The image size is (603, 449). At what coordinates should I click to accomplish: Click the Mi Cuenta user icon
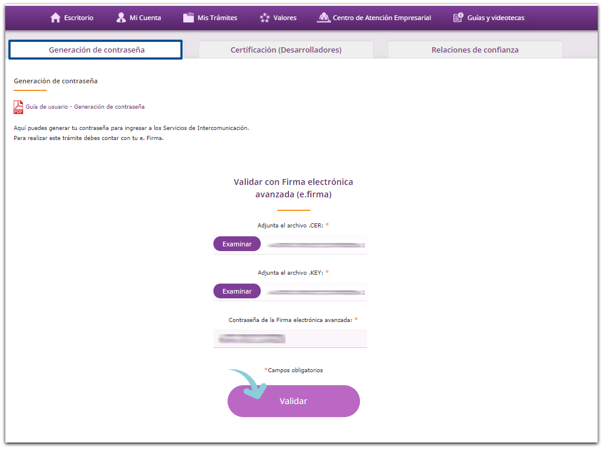click(x=121, y=18)
